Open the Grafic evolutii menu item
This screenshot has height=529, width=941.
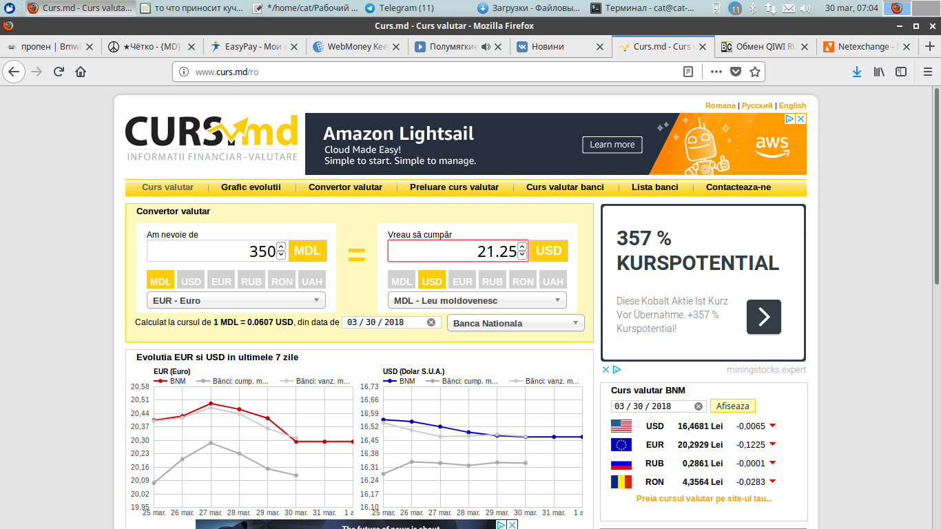[x=251, y=187]
